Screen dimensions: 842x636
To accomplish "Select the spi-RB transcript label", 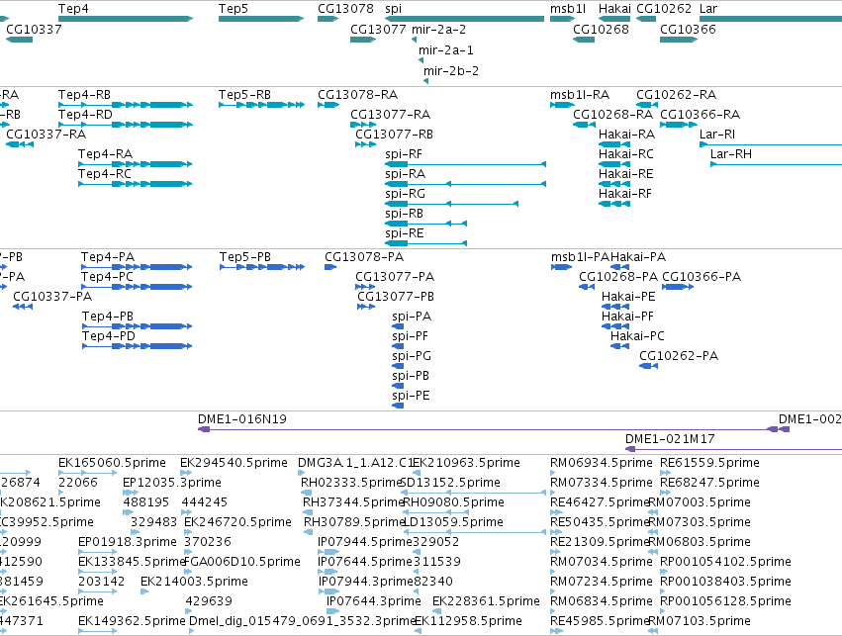I will point(405,215).
